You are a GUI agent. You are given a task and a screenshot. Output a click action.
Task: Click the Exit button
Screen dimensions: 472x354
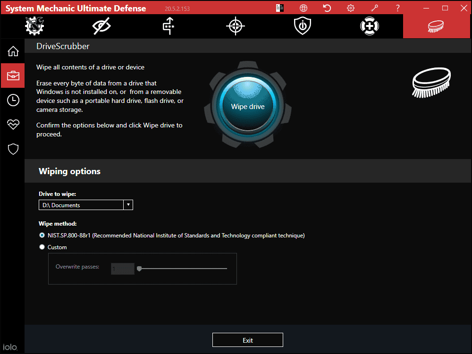tap(248, 339)
